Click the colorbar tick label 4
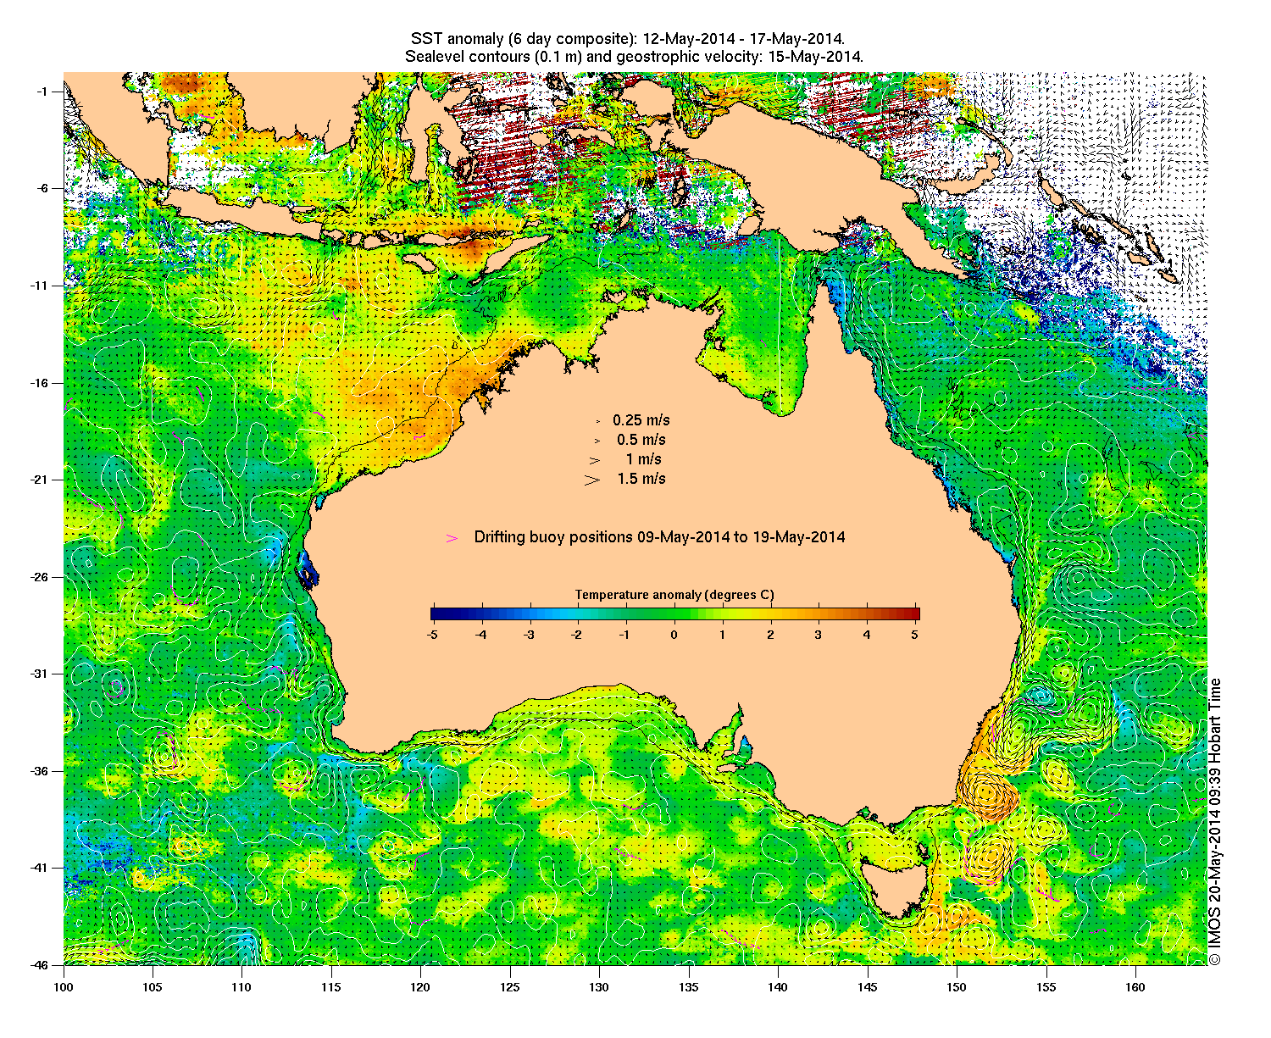Screen dimensions: 1271x1038 pyautogui.click(x=866, y=634)
